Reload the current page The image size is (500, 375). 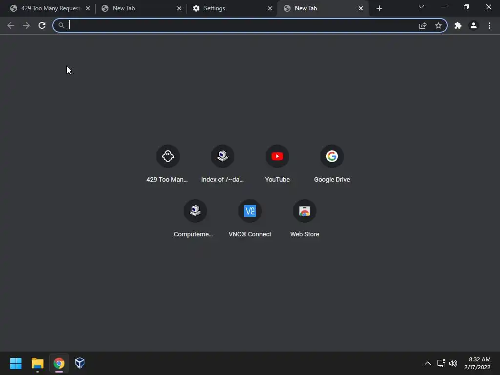click(x=42, y=25)
